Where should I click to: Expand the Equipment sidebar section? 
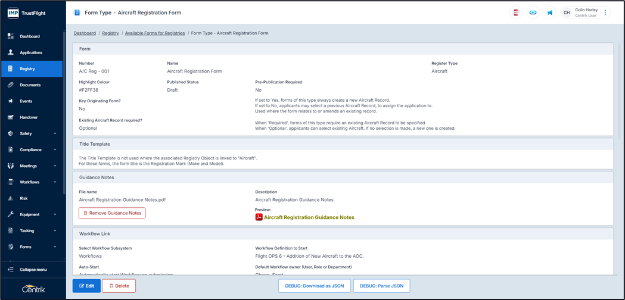tap(55, 214)
